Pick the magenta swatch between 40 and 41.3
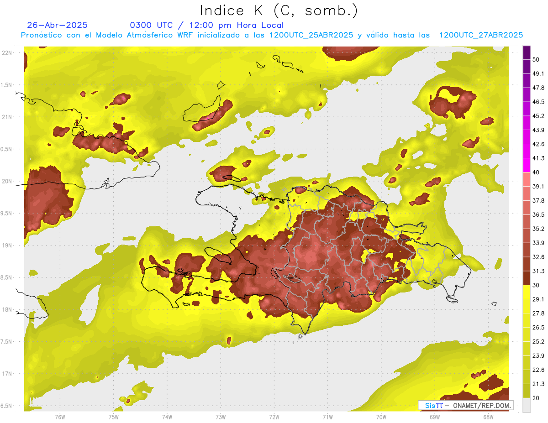This screenshot has width=548, height=423. click(x=527, y=165)
